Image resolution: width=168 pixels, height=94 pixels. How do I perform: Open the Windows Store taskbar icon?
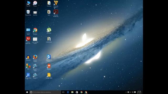click(x=77, y=92)
